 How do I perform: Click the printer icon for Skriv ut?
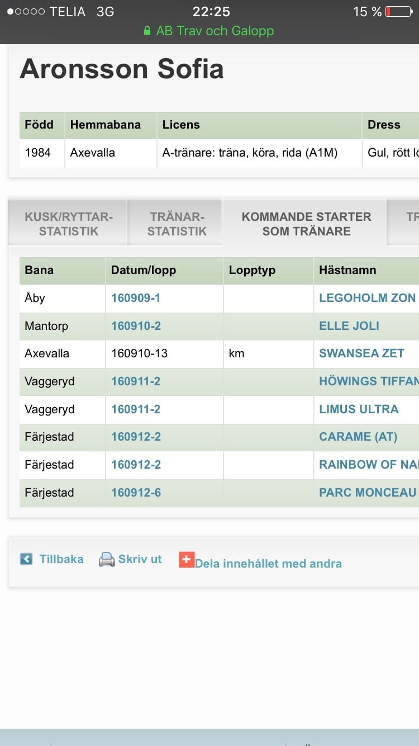tap(107, 559)
